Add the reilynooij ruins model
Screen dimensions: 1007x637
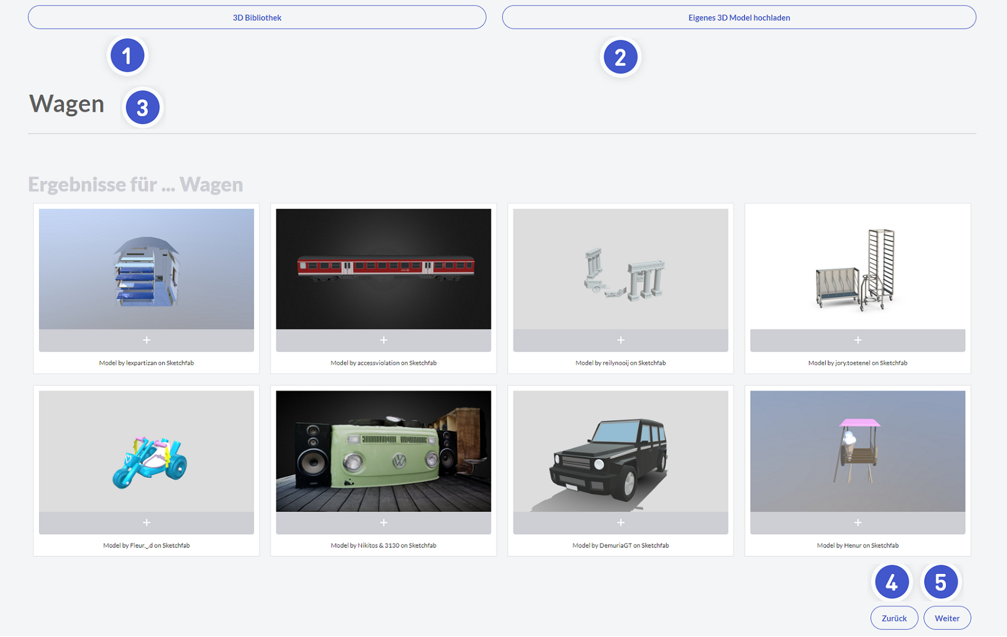pos(620,340)
